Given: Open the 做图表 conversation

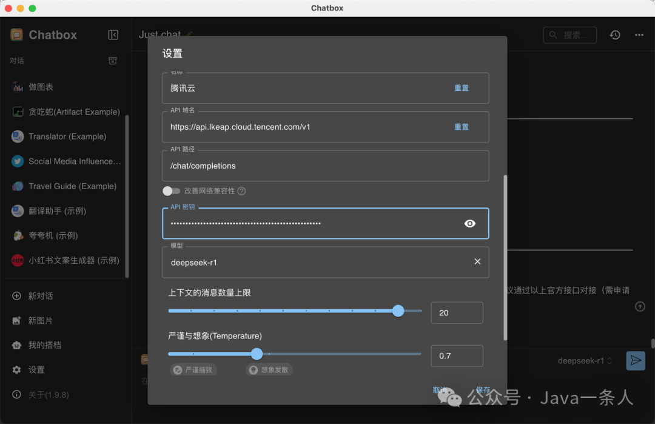Looking at the screenshot, I should pyautogui.click(x=67, y=87).
